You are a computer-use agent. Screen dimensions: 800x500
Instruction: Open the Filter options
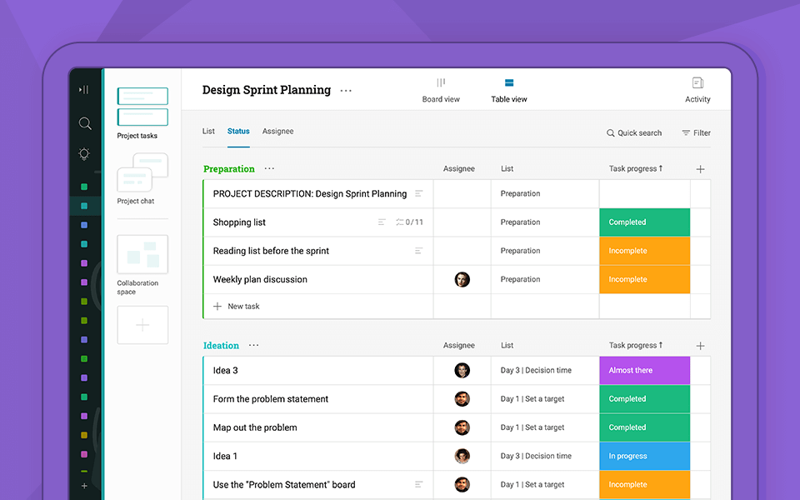click(696, 132)
